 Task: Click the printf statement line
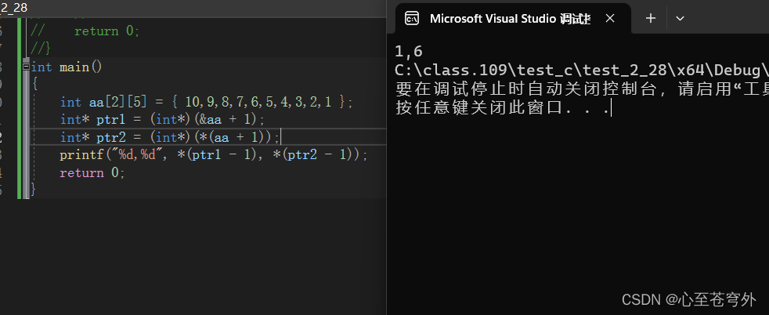click(x=213, y=154)
